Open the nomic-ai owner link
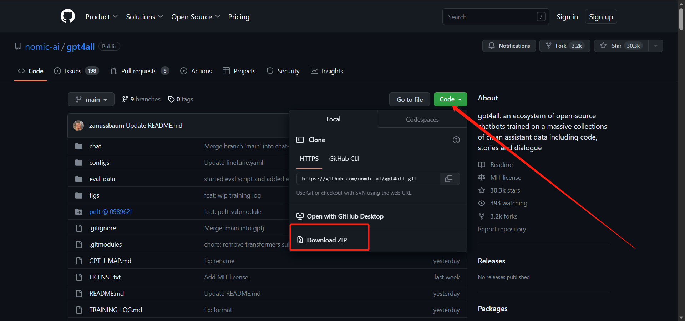Screen dimensions: 685x321 [42, 47]
